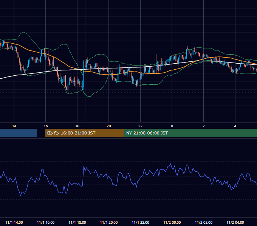257x226 pixels.
Task: Click the 18 hour axis label
Action: 77,126
